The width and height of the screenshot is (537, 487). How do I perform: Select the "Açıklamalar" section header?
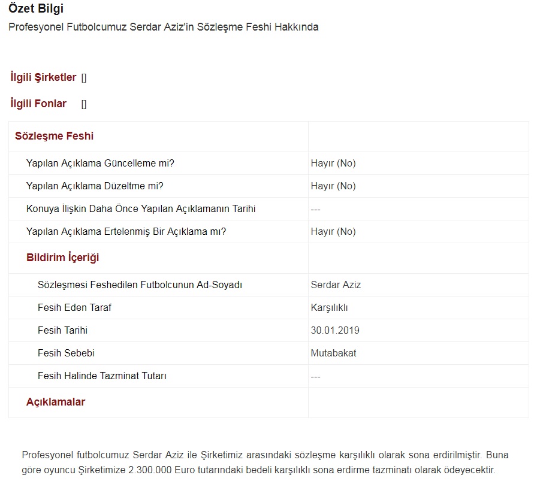[56, 403]
